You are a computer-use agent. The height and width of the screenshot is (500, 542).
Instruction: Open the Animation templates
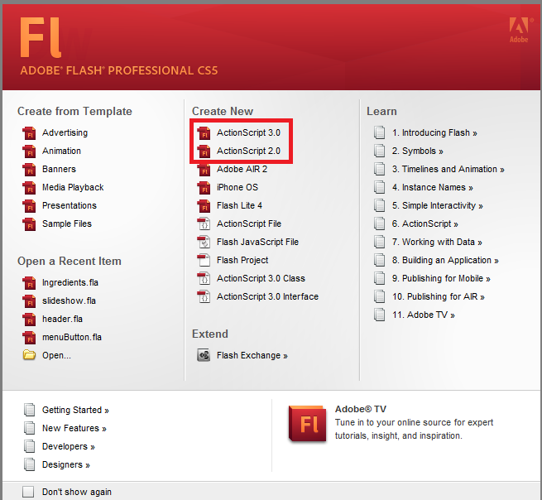(x=61, y=151)
